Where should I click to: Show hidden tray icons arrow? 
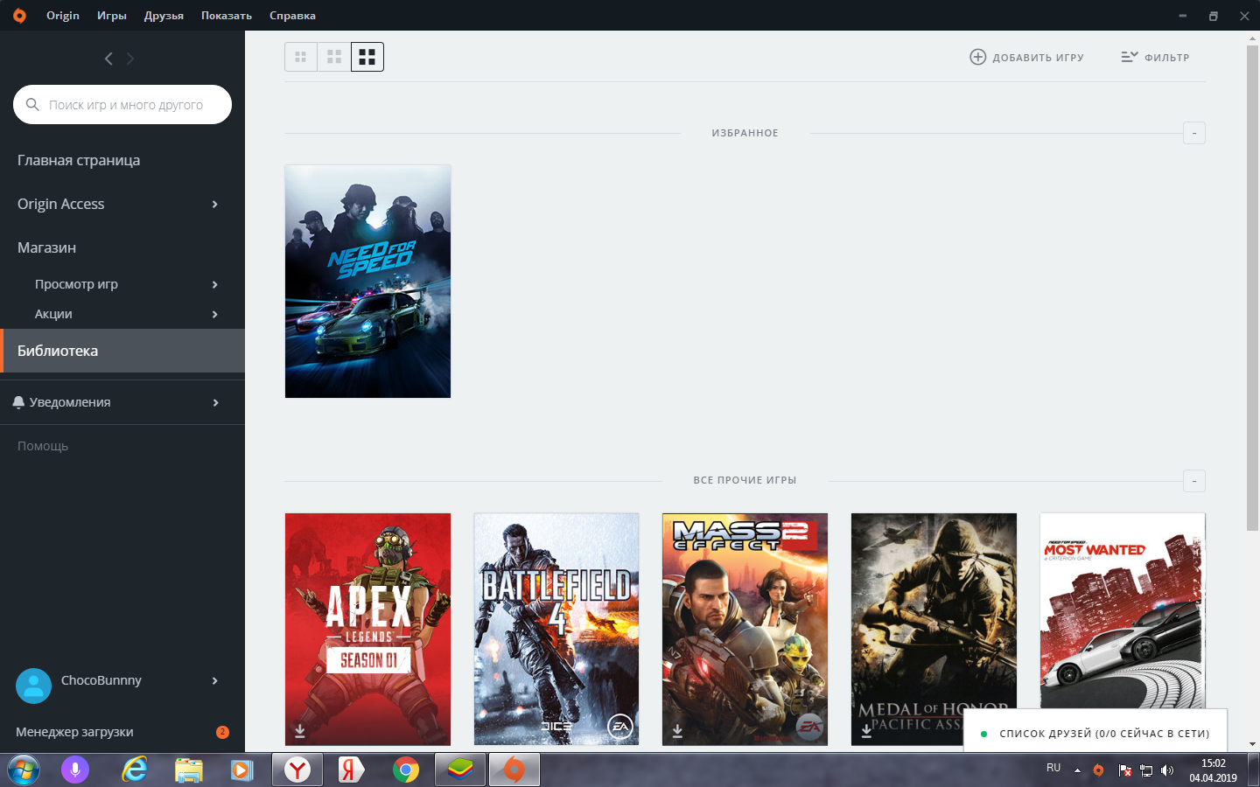pyautogui.click(x=1077, y=770)
